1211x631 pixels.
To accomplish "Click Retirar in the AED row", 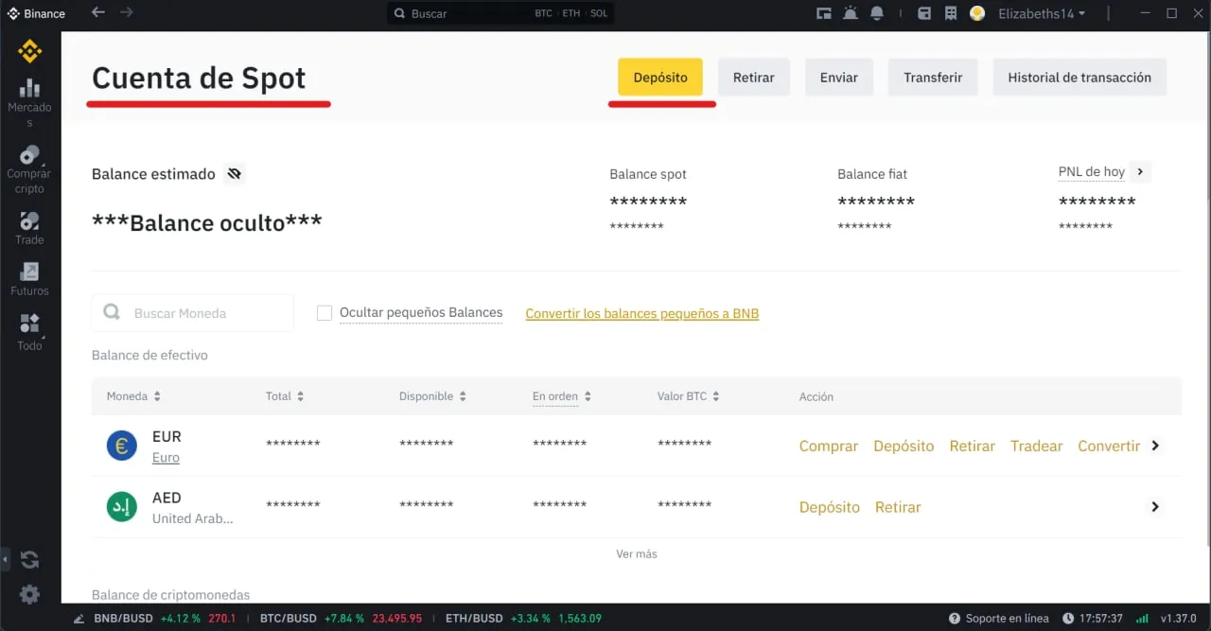I will [x=898, y=507].
